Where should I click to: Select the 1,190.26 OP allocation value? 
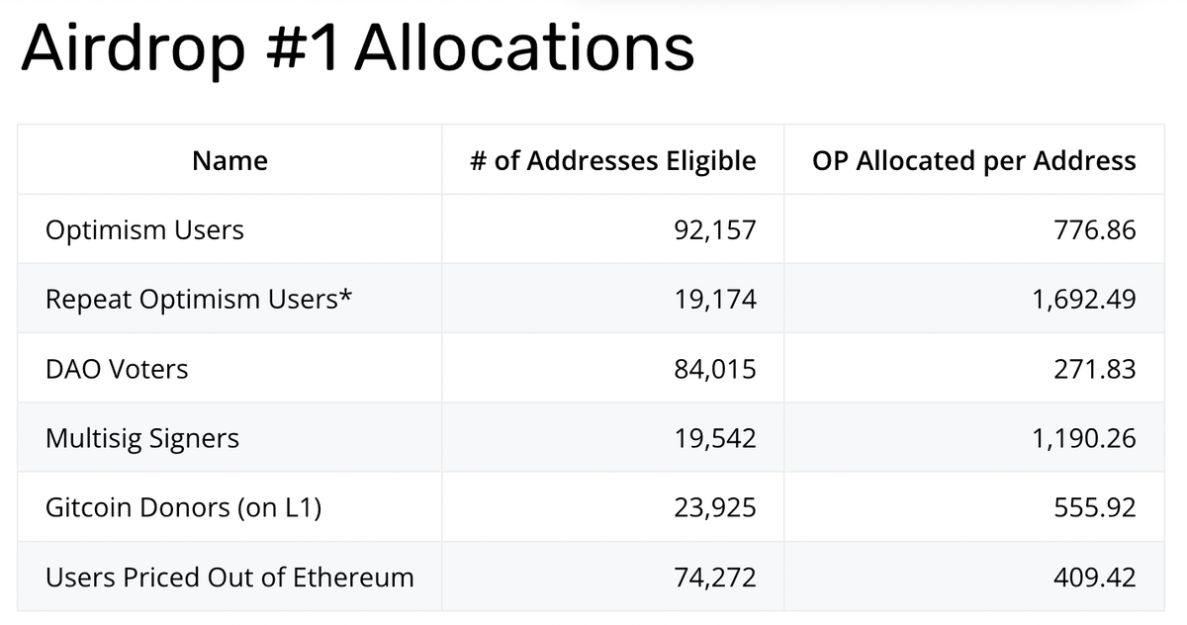[x=1084, y=439]
